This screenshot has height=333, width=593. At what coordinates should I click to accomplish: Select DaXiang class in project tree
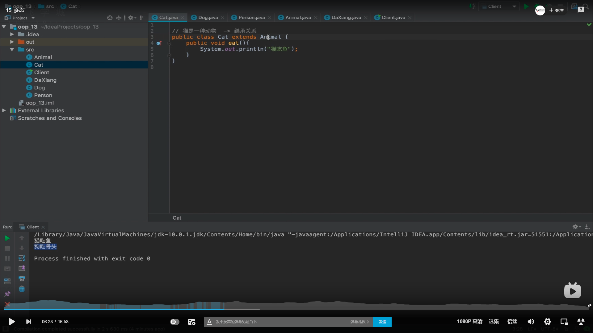(x=45, y=80)
